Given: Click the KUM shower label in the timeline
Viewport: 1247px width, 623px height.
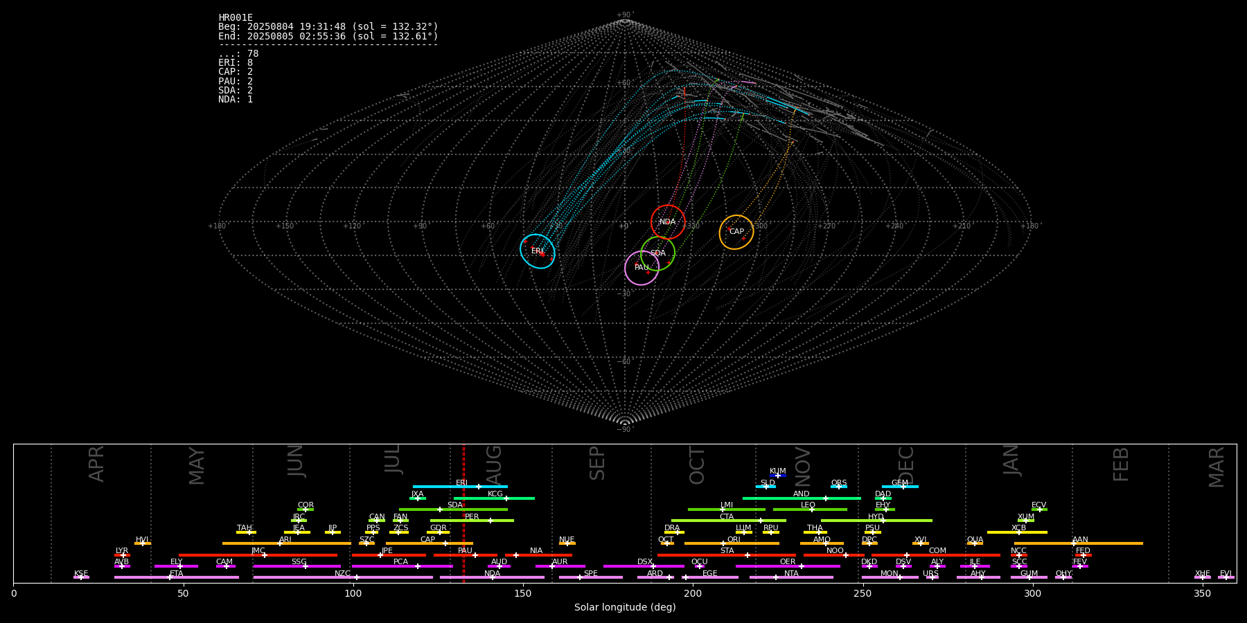Looking at the screenshot, I should pos(778,471).
